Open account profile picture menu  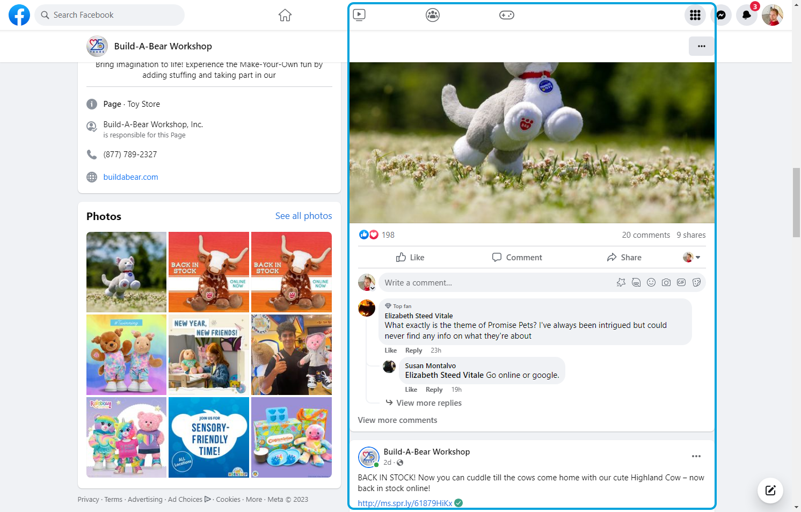pos(773,15)
